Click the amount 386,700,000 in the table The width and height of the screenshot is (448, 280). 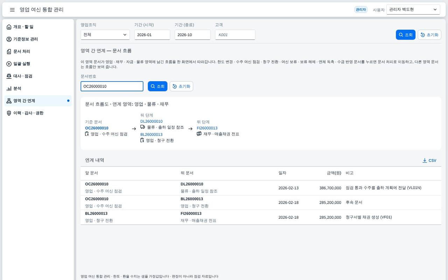click(330, 188)
